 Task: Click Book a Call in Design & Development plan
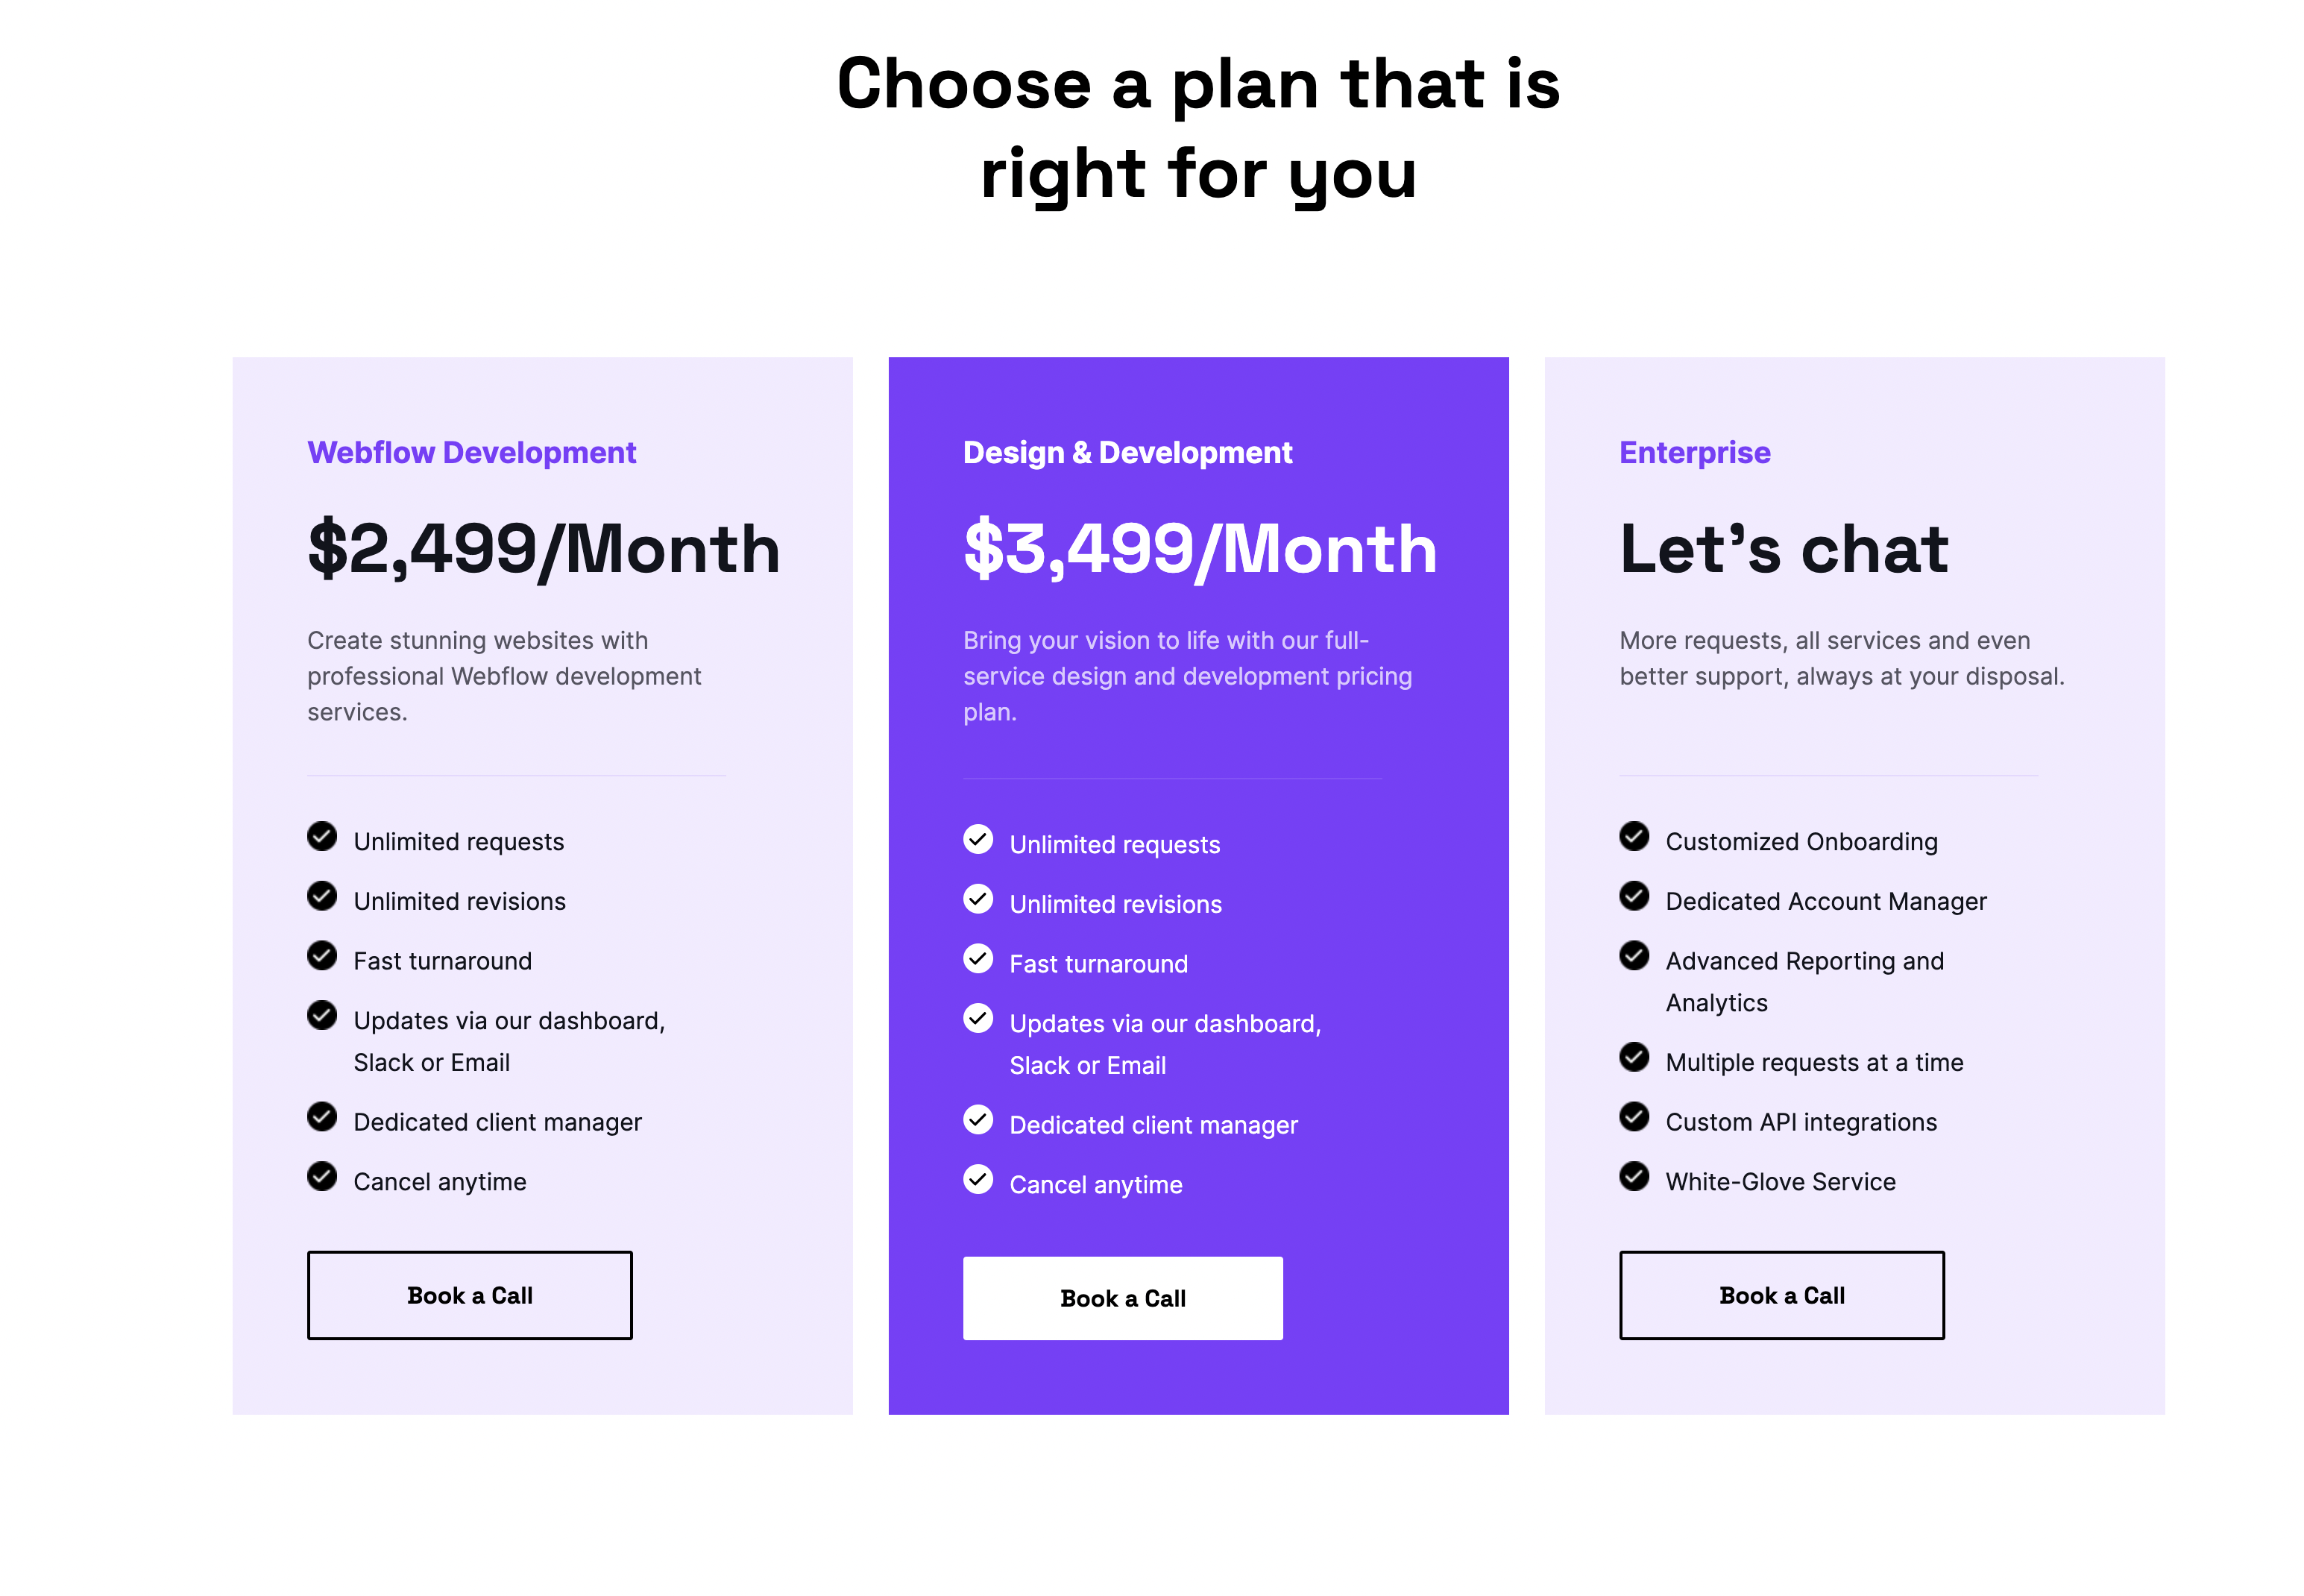(x=1122, y=1298)
